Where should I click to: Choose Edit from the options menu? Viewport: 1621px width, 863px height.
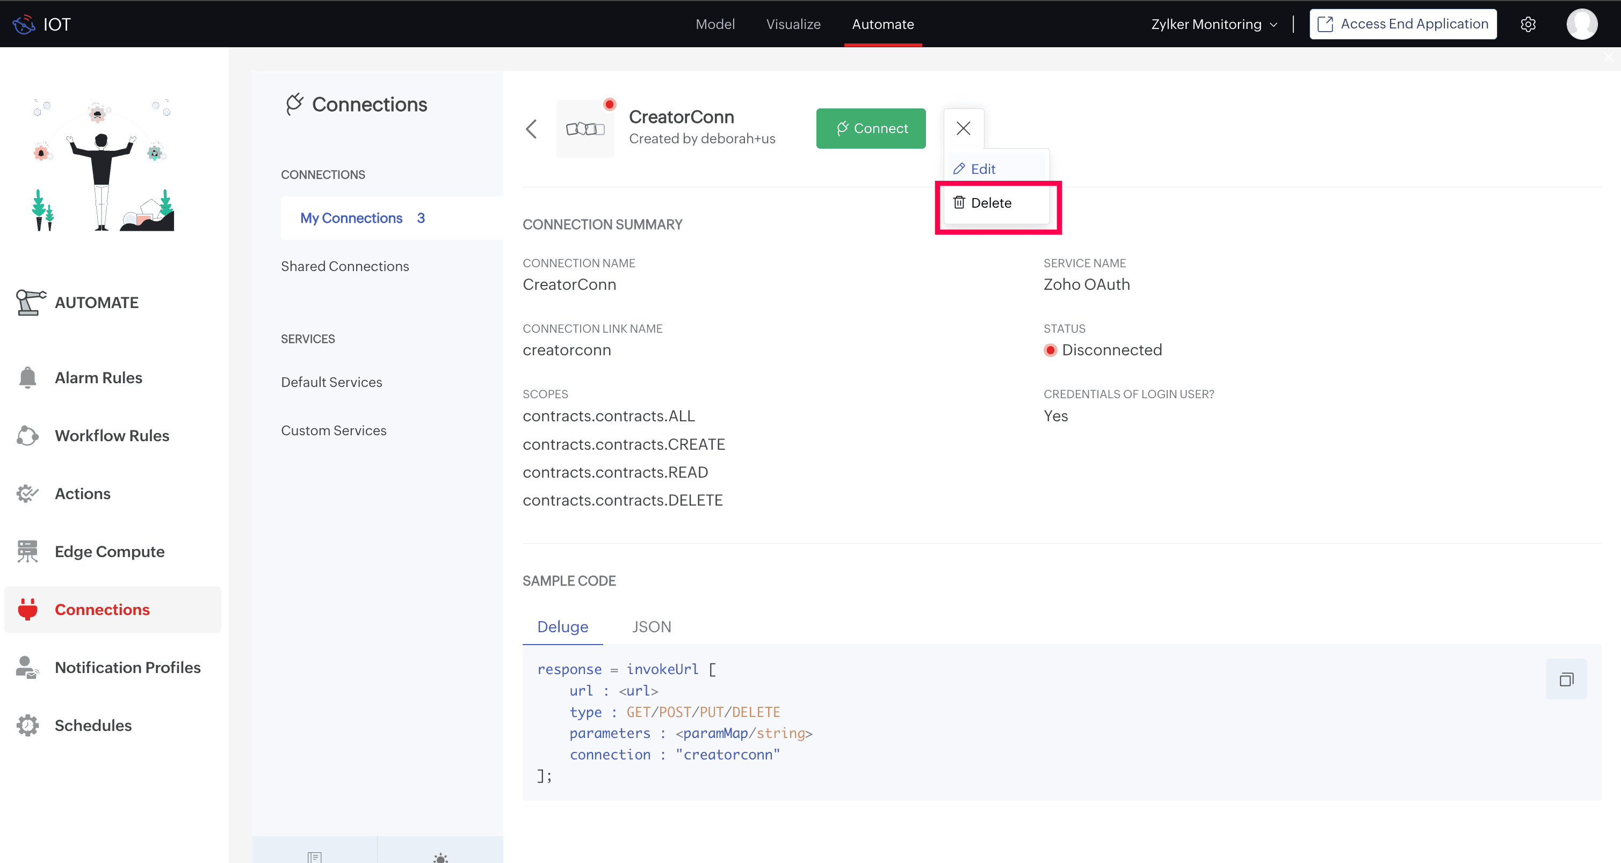pos(982,169)
